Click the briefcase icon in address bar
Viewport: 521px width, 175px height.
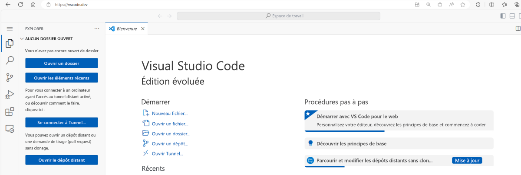440,4
